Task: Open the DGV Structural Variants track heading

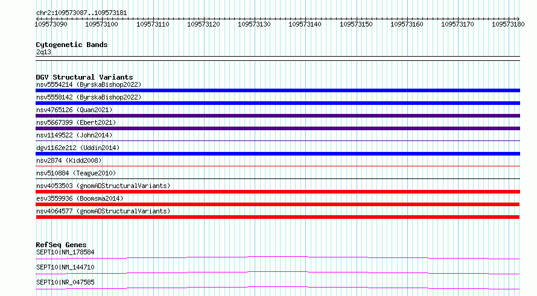Action: (x=84, y=77)
